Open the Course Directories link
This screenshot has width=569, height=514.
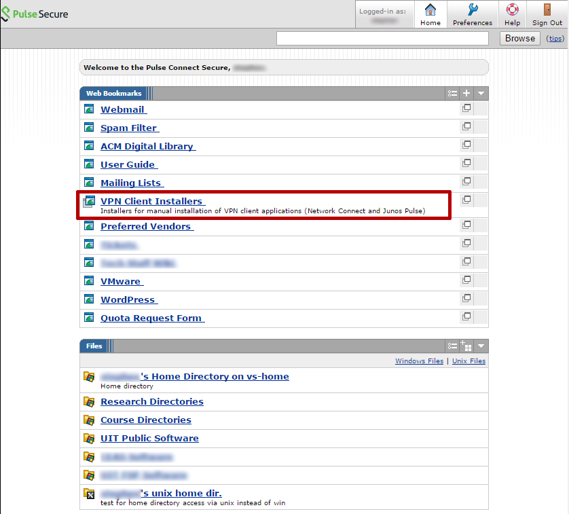coord(146,420)
